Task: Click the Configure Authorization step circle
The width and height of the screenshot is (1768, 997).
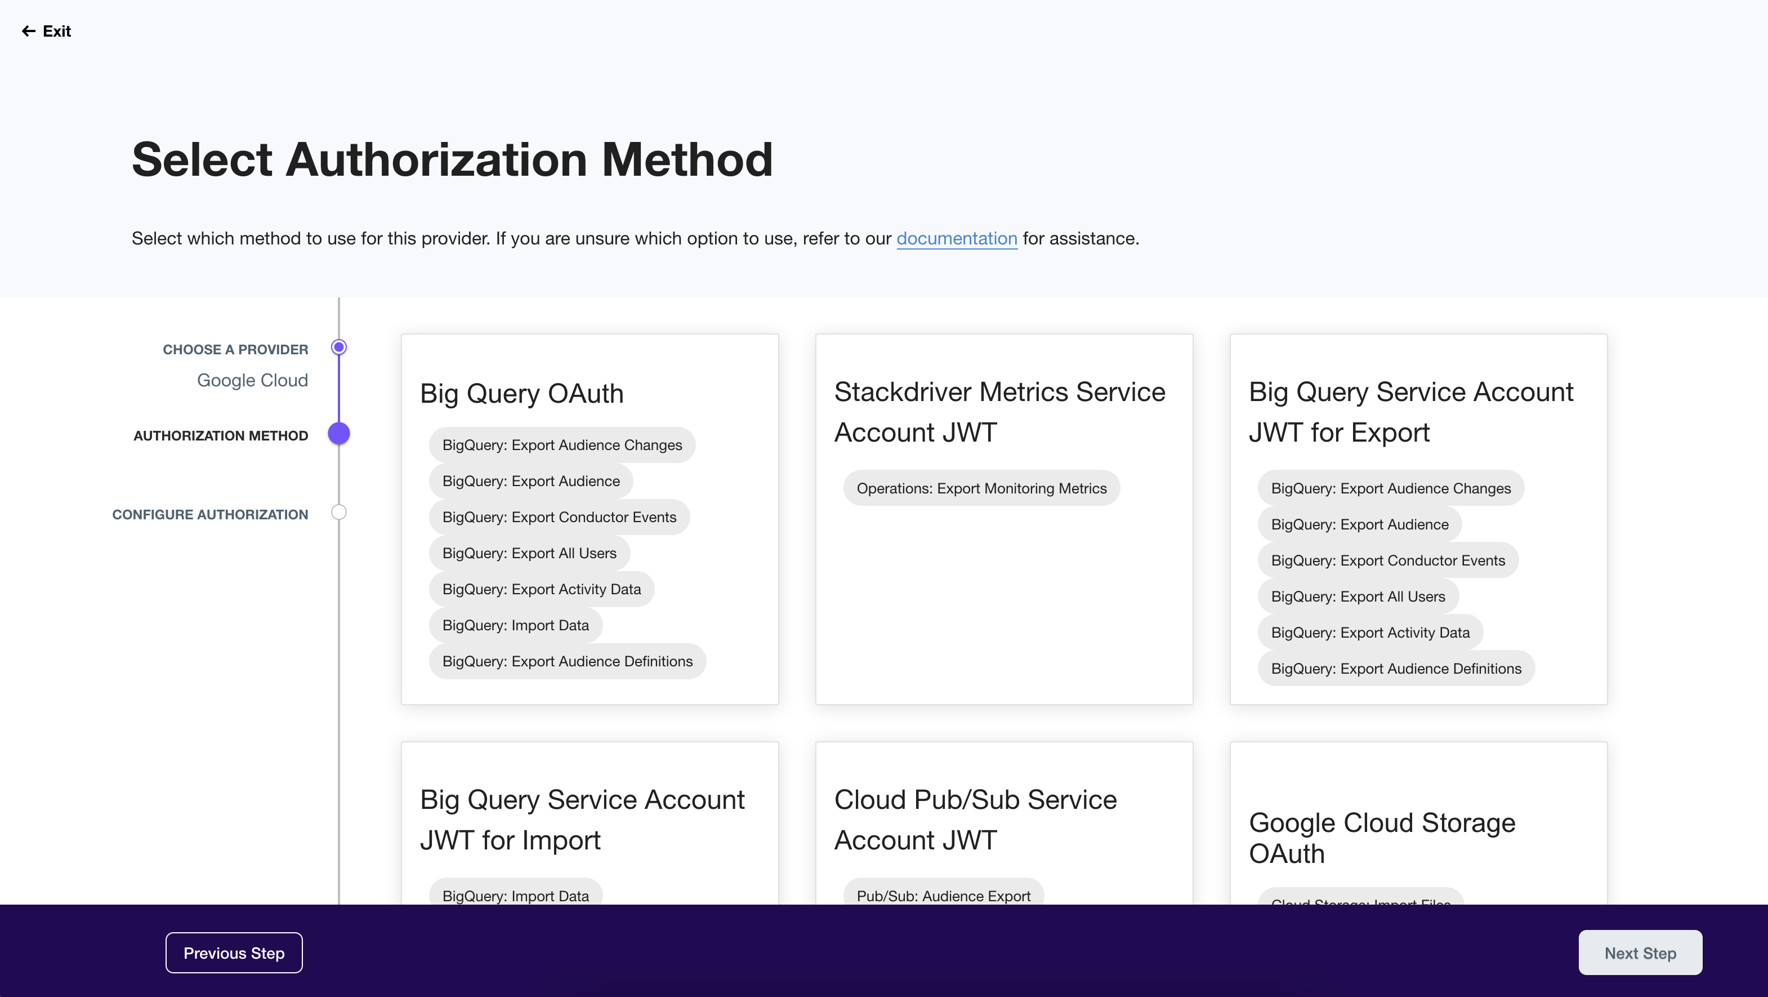Action: coord(338,512)
